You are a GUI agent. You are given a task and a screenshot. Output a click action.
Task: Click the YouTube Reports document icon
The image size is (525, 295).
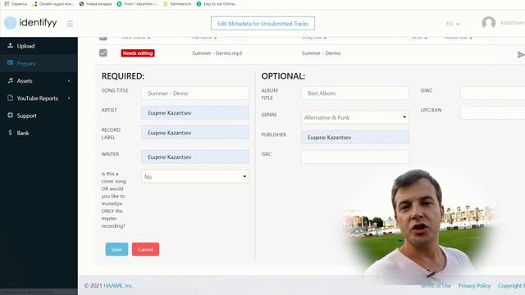[10, 98]
